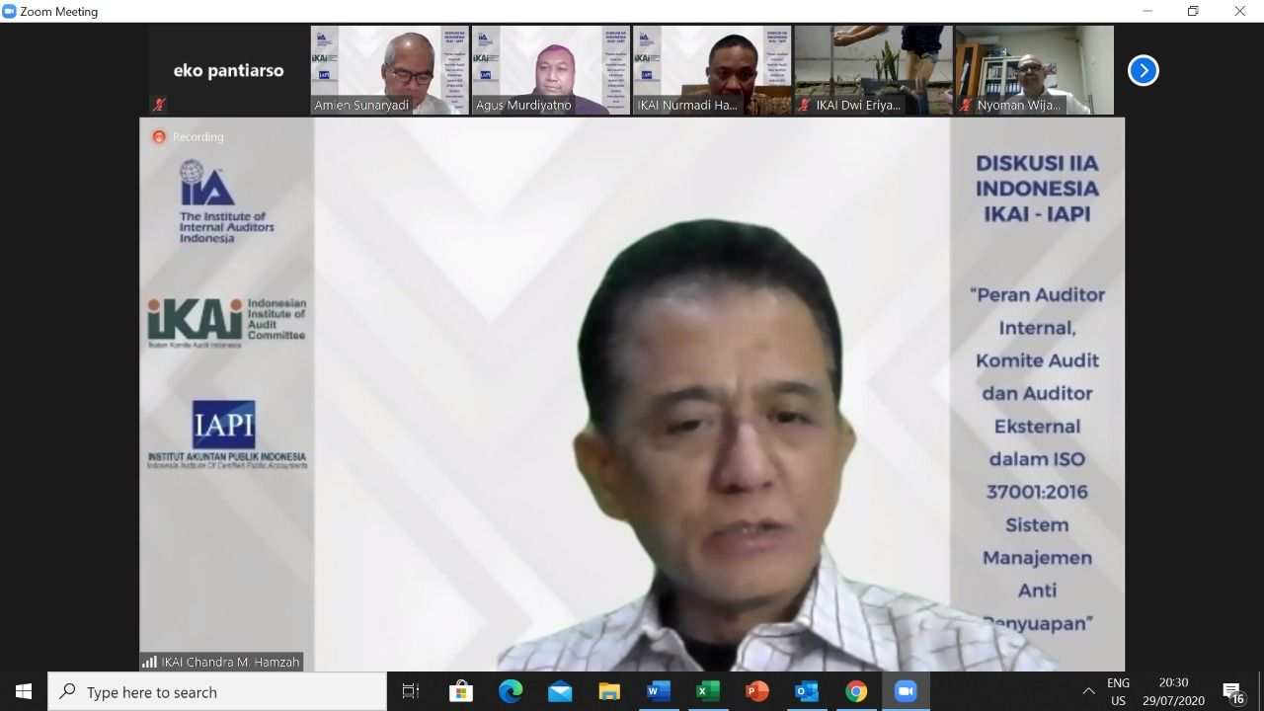Click the ENG US language indicator

(x=1118, y=691)
